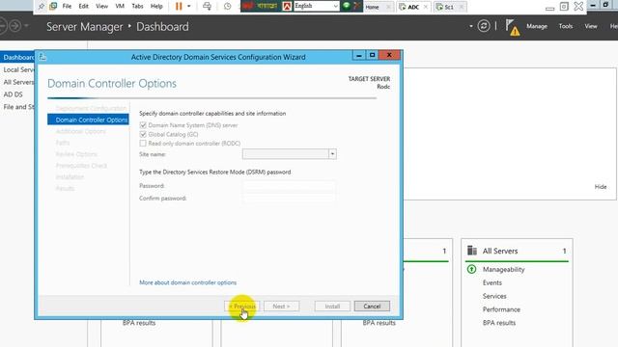Open the VMware Tabs menu
Viewport: 618px width, 347px height.
pyautogui.click(x=137, y=7)
